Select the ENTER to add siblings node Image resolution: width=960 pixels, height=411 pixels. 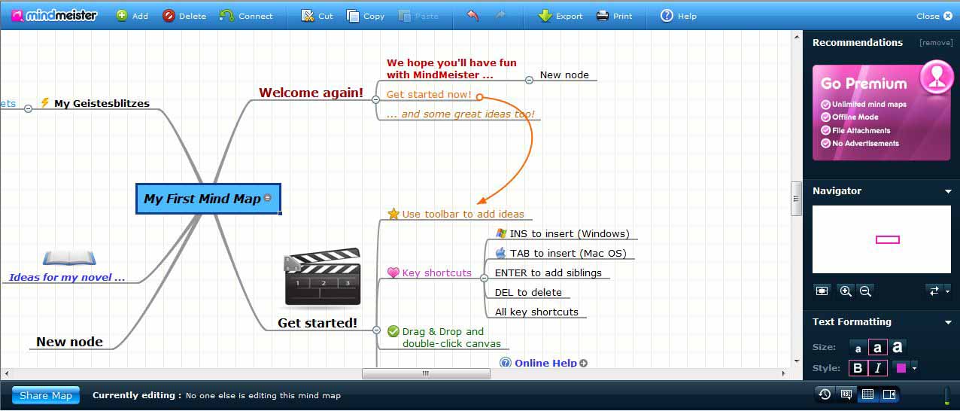pyautogui.click(x=548, y=273)
